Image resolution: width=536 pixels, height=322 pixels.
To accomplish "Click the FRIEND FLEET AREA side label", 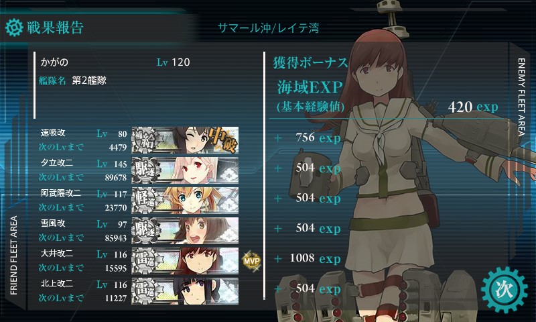I will [13, 256].
